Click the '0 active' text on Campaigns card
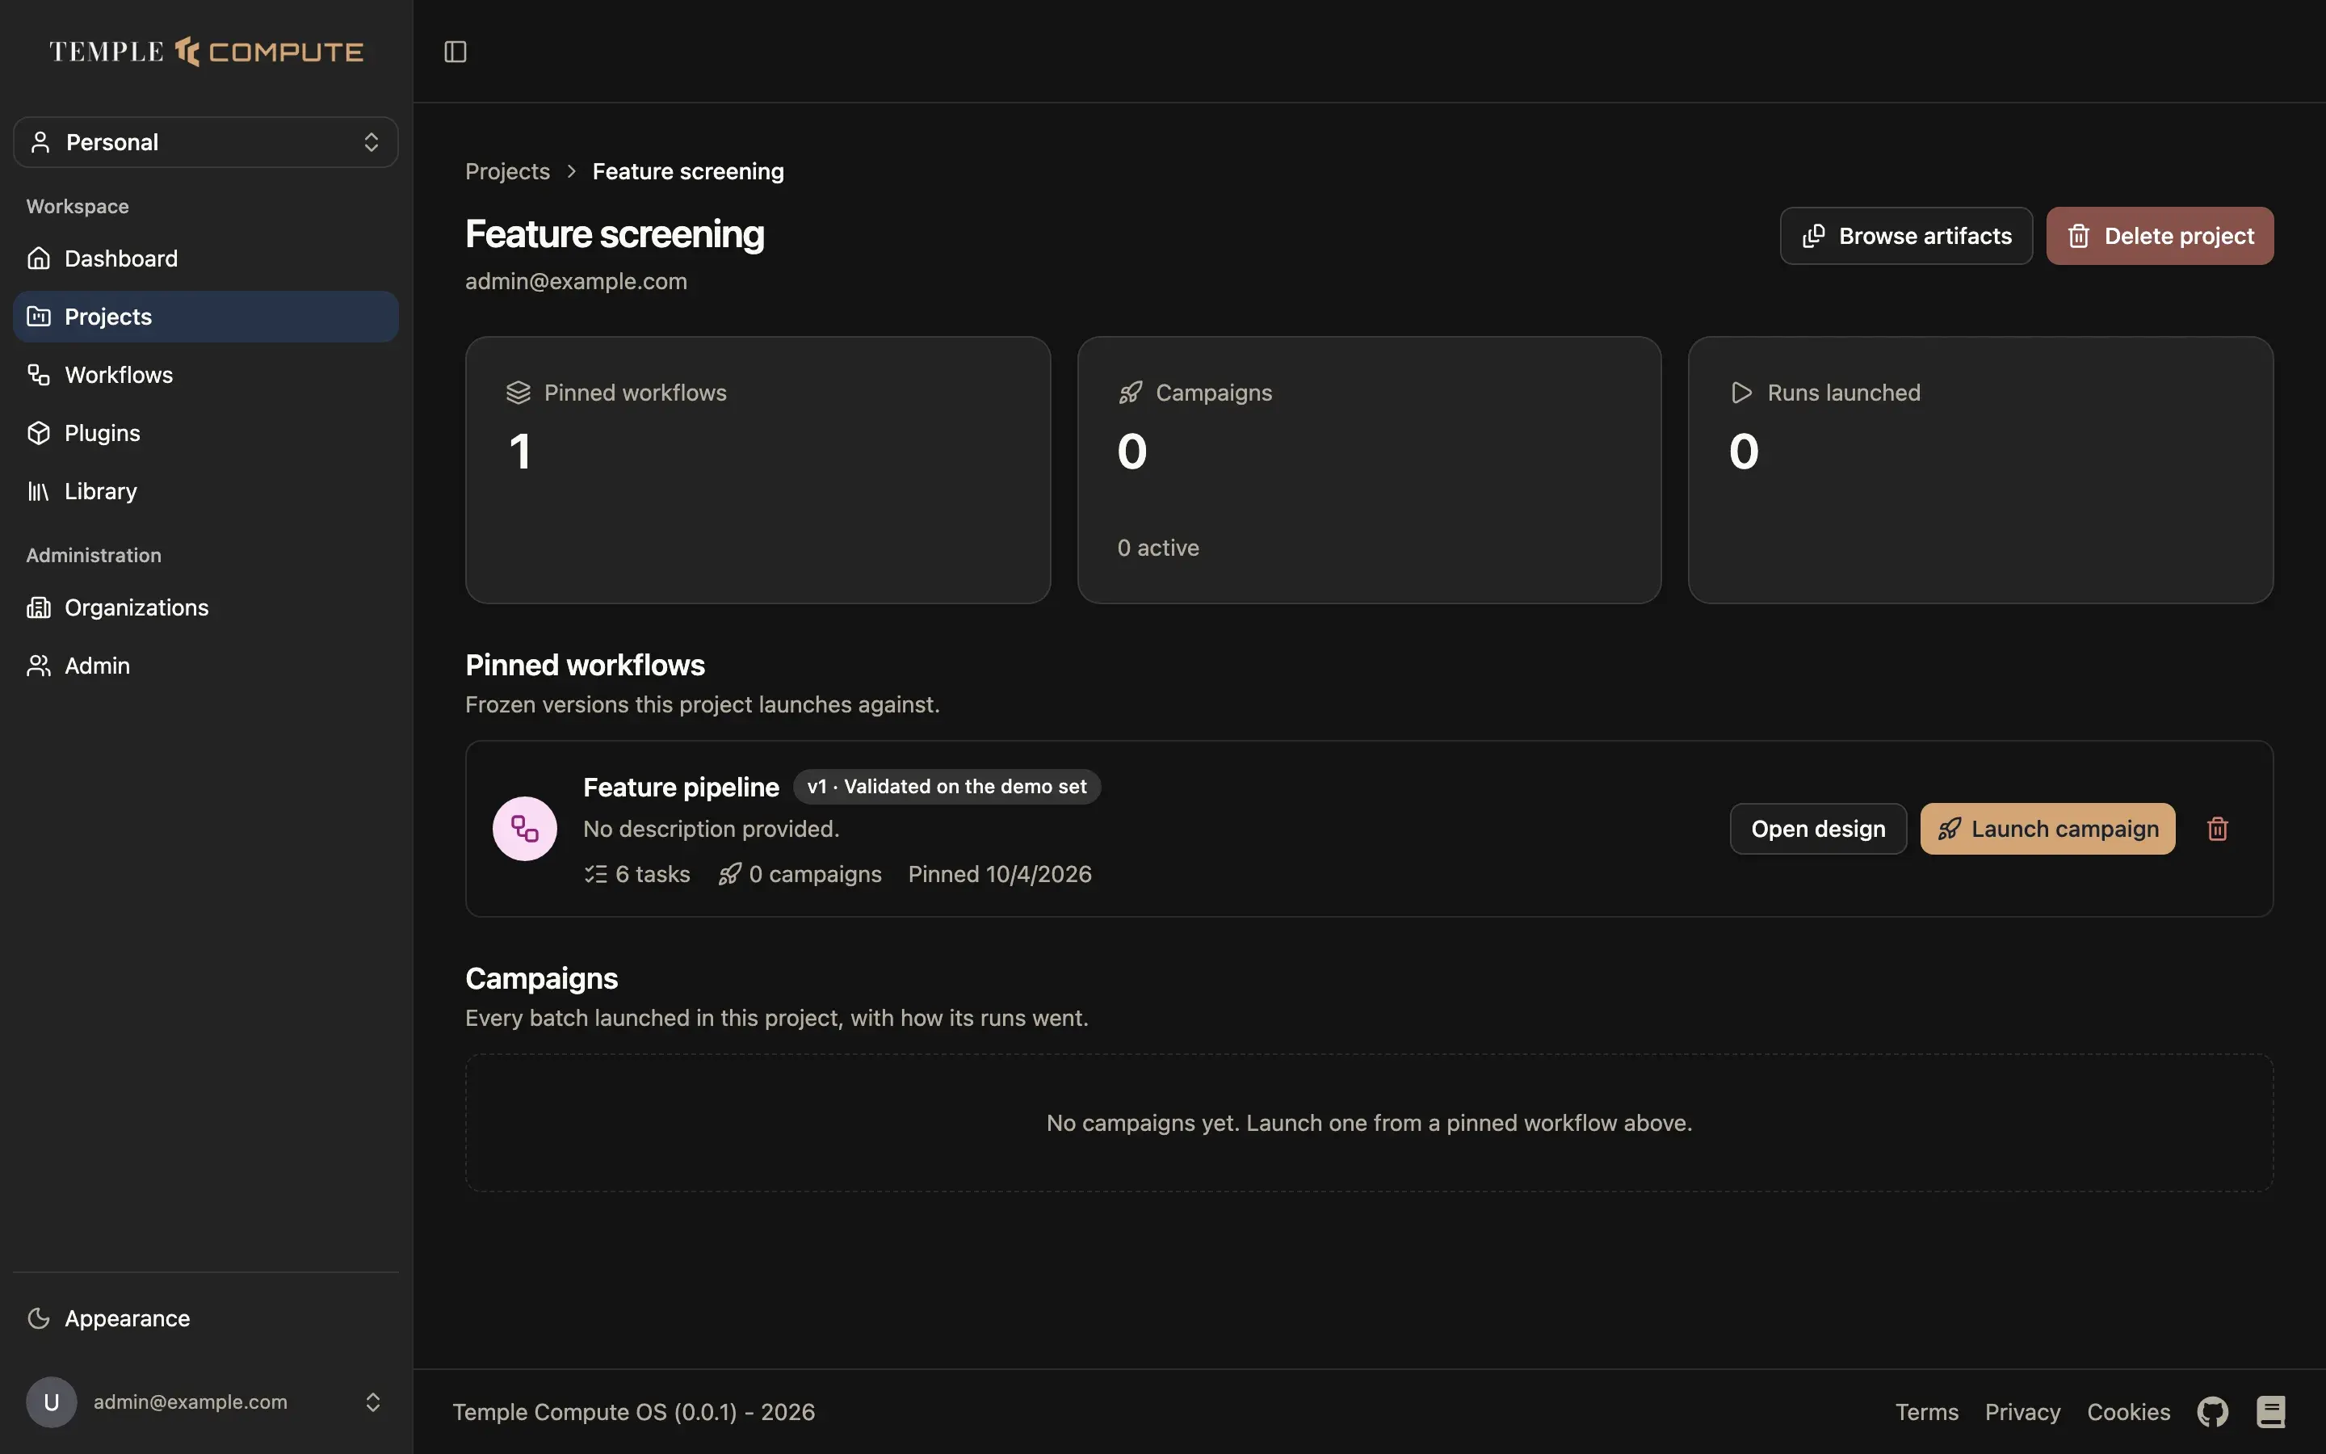The image size is (2326, 1454). click(x=1158, y=548)
